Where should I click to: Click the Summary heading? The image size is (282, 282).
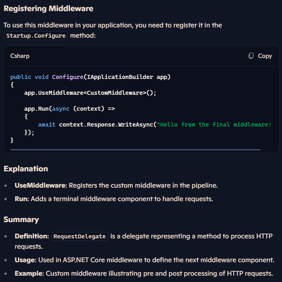click(x=21, y=220)
